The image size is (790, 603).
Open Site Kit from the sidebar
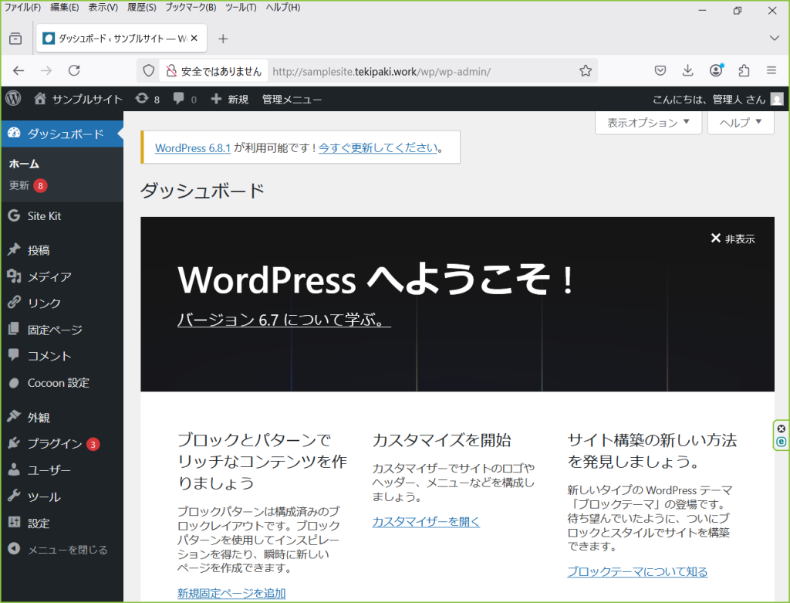point(44,216)
